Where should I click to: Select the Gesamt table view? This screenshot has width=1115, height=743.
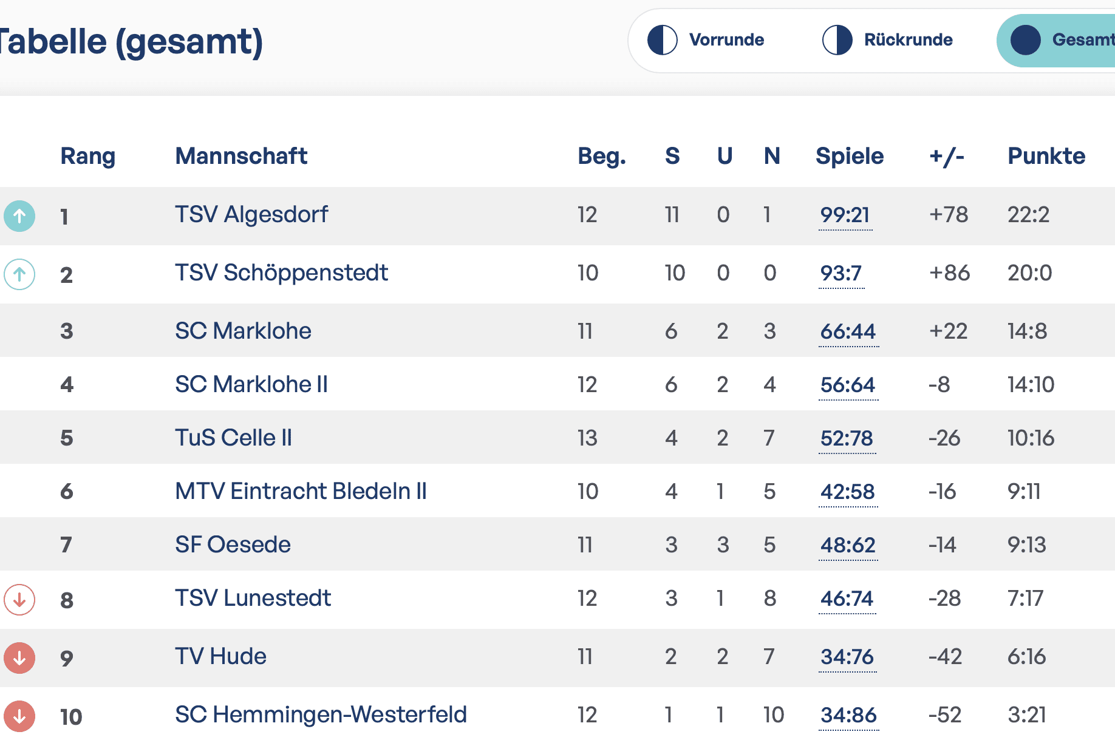[1082, 40]
